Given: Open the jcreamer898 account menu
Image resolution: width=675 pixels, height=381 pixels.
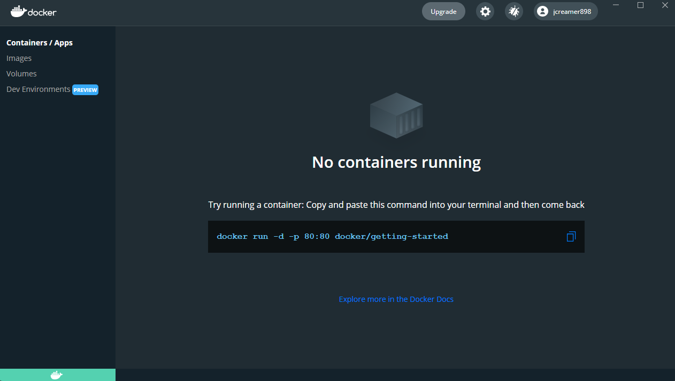Looking at the screenshot, I should (565, 11).
